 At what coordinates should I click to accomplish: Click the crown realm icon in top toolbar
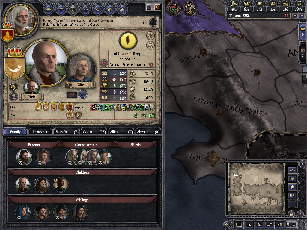coord(48,9)
